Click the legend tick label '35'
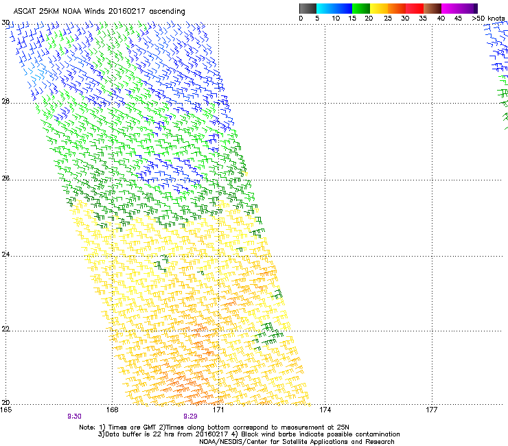 pos(423,19)
